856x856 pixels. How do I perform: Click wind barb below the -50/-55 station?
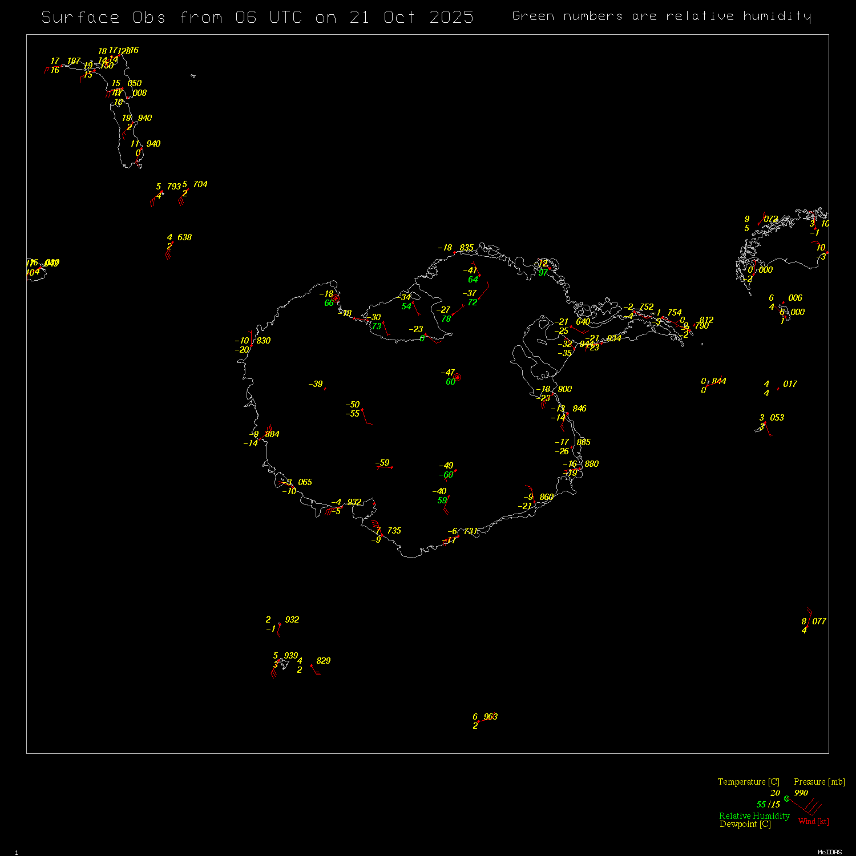pos(366,417)
